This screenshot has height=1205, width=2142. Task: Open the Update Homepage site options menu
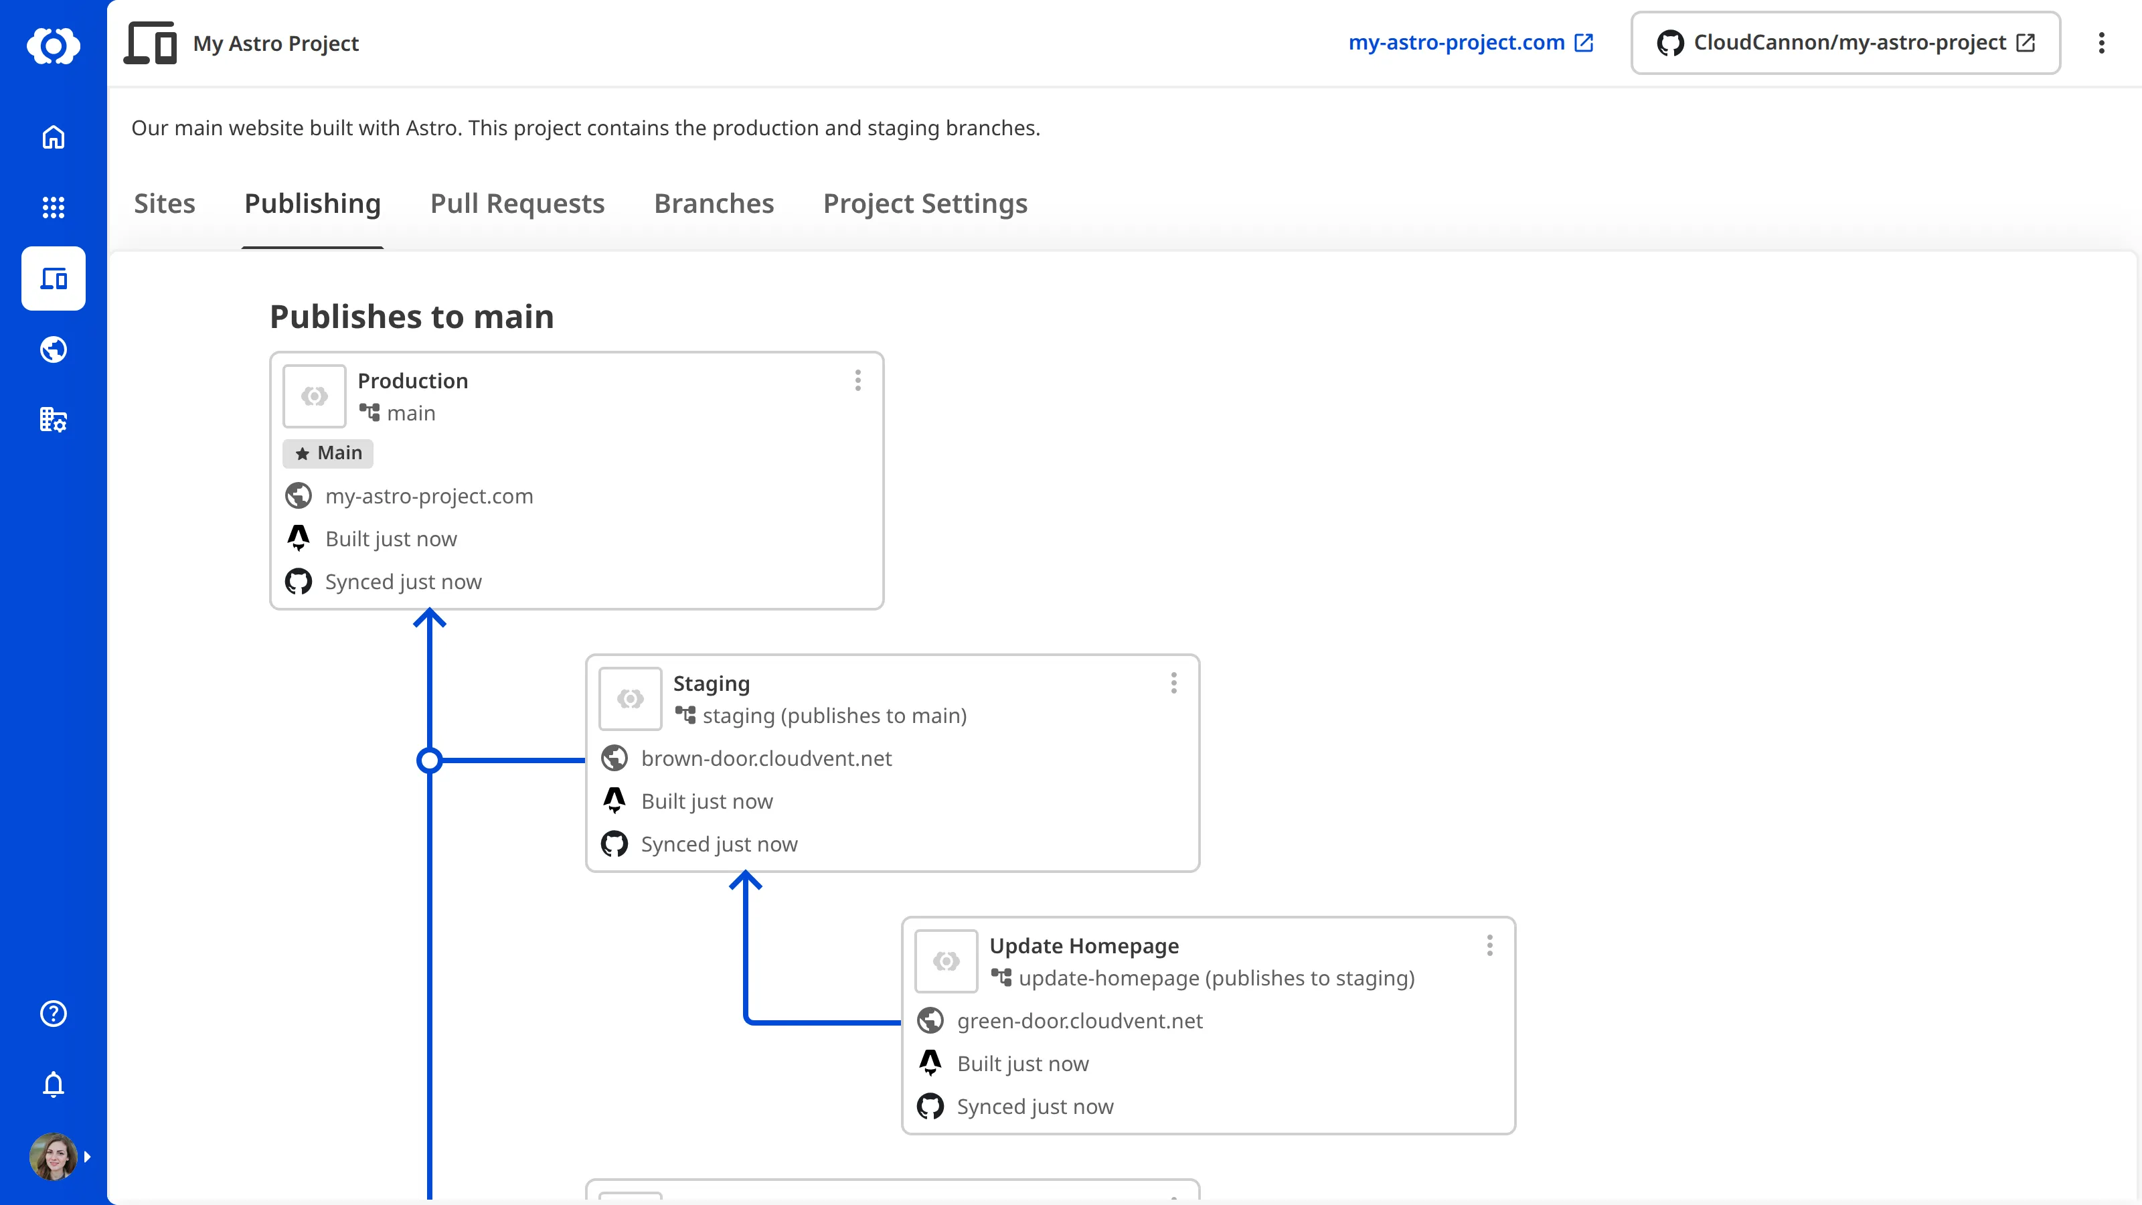point(1490,945)
